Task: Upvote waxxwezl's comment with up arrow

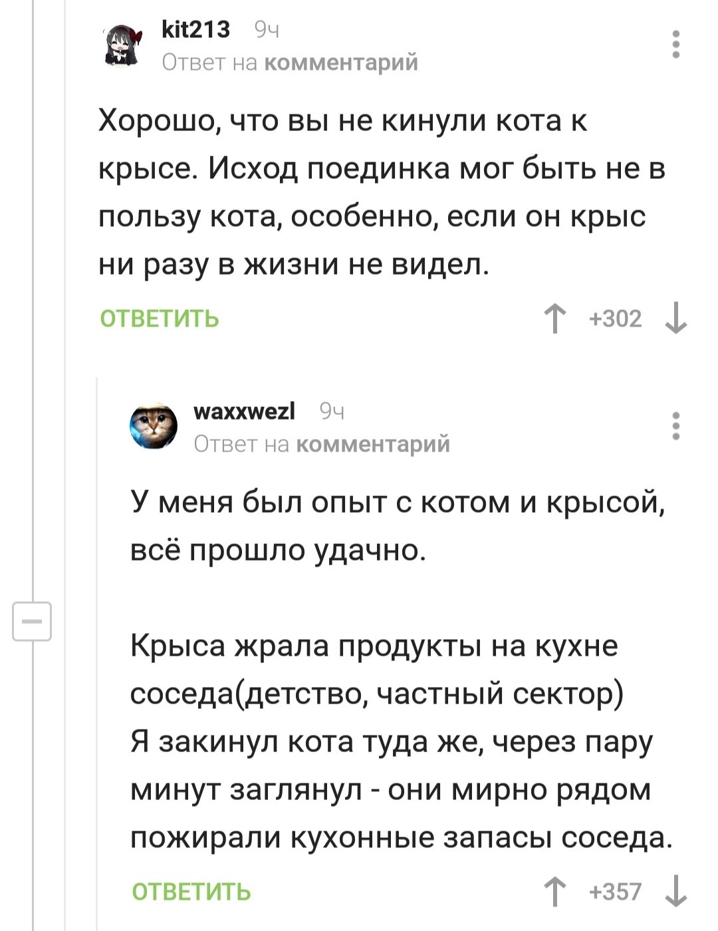Action: [554, 892]
